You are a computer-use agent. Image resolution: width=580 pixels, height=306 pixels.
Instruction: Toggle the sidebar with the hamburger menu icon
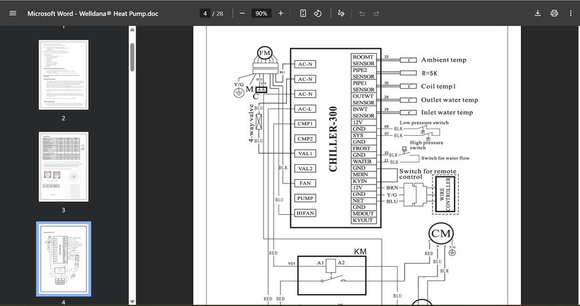13,13
